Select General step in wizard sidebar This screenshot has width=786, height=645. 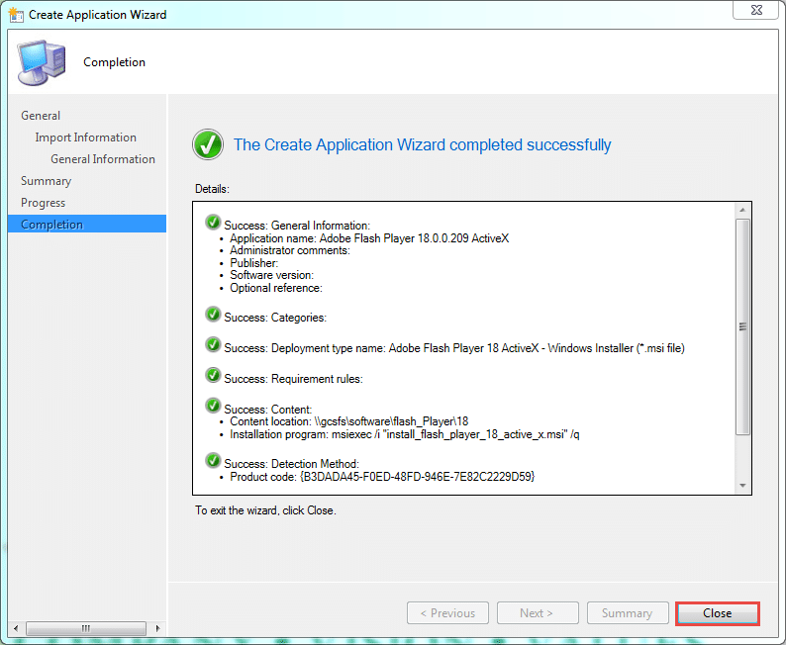click(41, 116)
